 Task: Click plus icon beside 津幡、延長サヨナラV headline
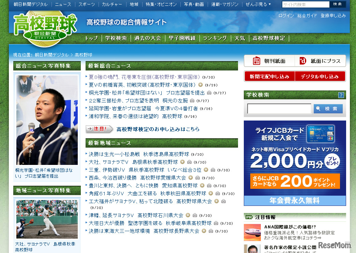(188, 215)
